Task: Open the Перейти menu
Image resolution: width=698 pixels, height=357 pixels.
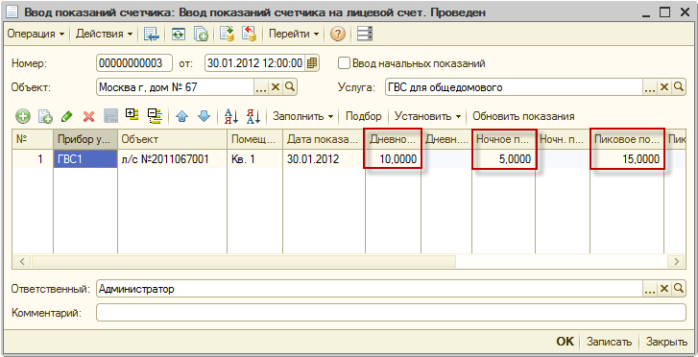Action: 294,34
